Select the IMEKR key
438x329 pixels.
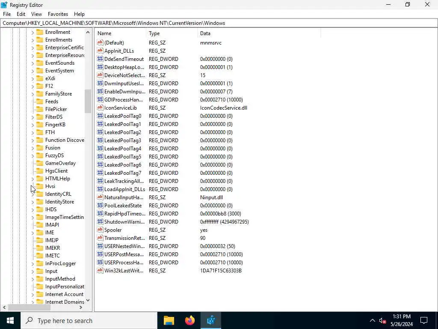click(x=53, y=248)
